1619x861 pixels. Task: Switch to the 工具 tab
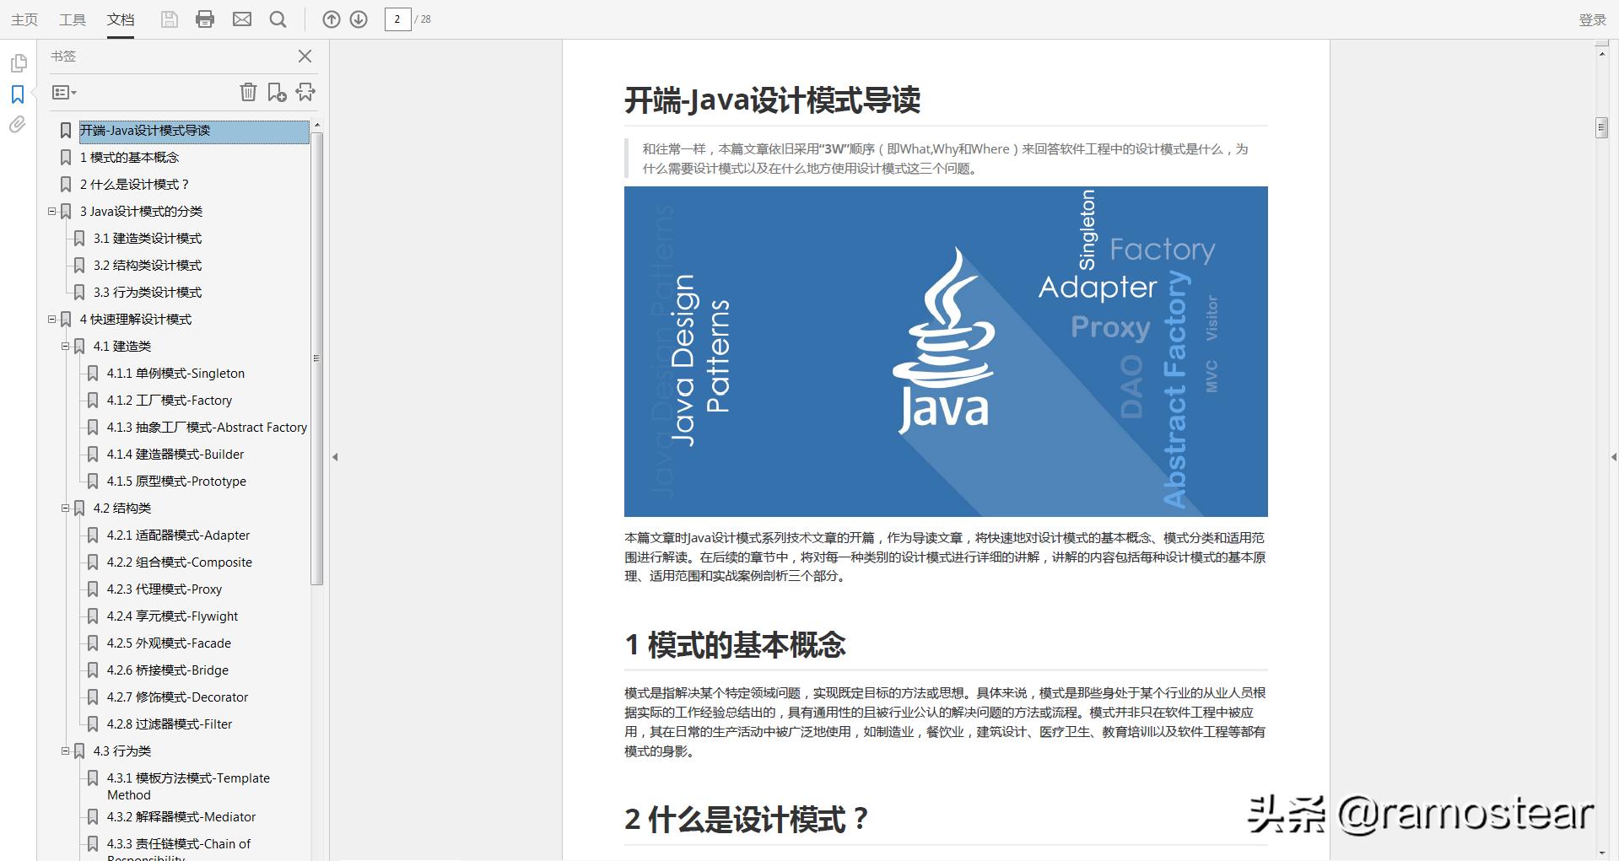tap(73, 19)
